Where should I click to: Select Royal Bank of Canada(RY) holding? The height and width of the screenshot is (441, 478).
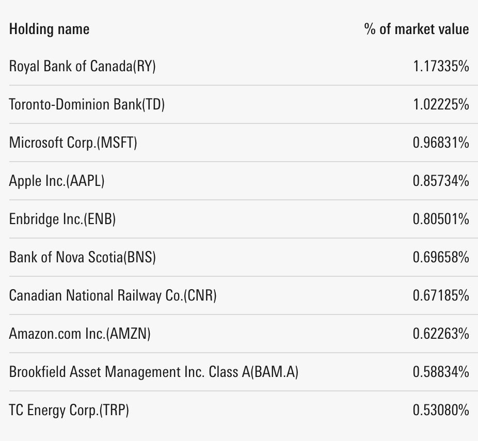[82, 66]
